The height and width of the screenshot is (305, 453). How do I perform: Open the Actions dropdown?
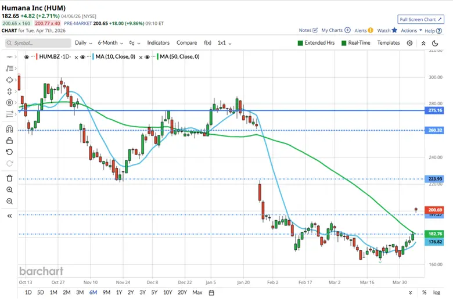[x=411, y=31]
